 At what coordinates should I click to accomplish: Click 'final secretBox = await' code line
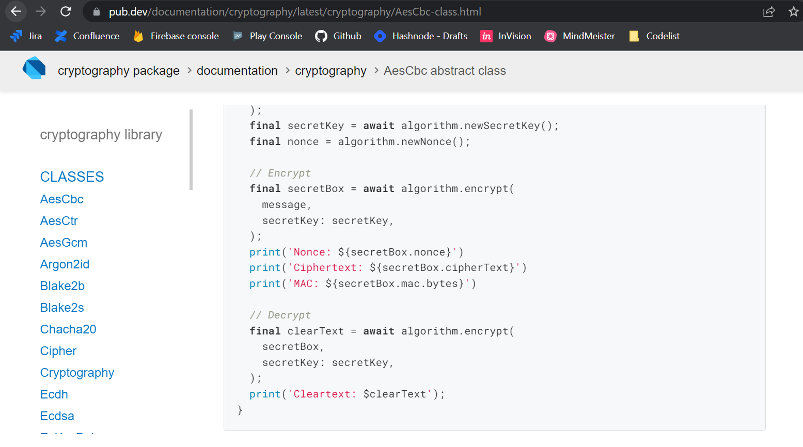pos(382,188)
